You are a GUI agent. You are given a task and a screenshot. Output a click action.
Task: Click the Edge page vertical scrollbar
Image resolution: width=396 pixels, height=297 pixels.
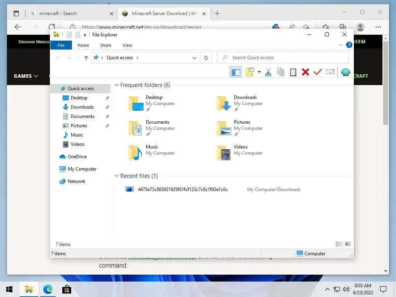pos(386,83)
